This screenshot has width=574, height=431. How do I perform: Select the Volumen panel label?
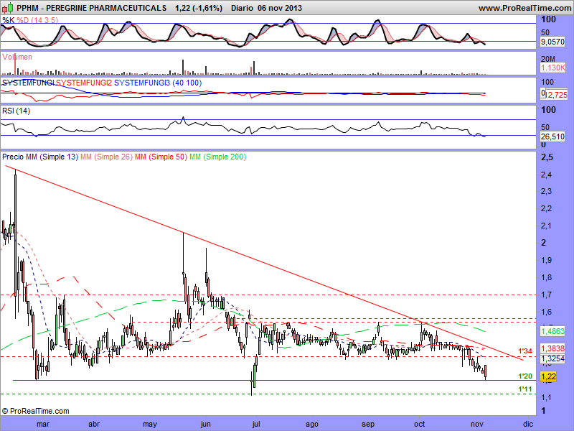click(17, 57)
